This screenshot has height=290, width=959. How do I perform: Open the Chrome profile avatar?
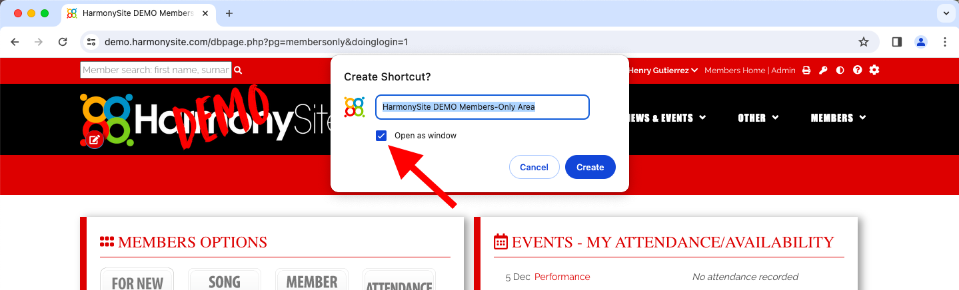[x=921, y=42]
